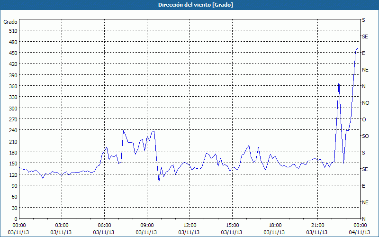The image size is (379, 237).
Task: Click the 120 degree axis value
Action: point(13,174)
